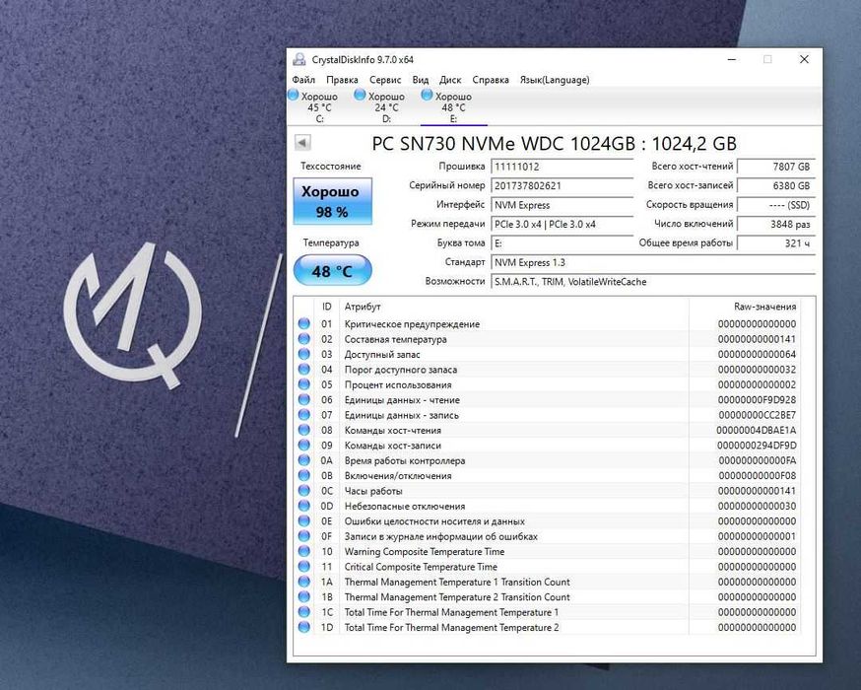Click the ID column header

point(327,307)
